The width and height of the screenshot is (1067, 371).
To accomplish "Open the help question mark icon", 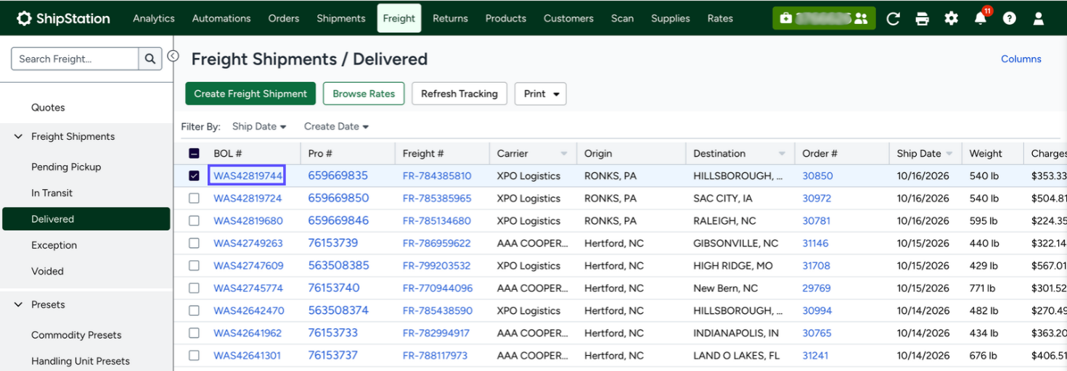I will click(1010, 18).
